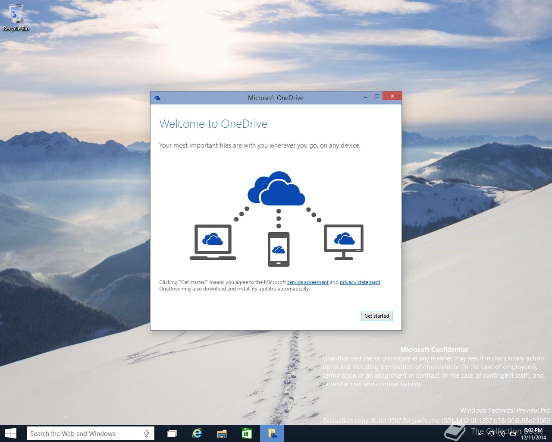
Task: Open the privacy statement link
Action: pyautogui.click(x=360, y=282)
